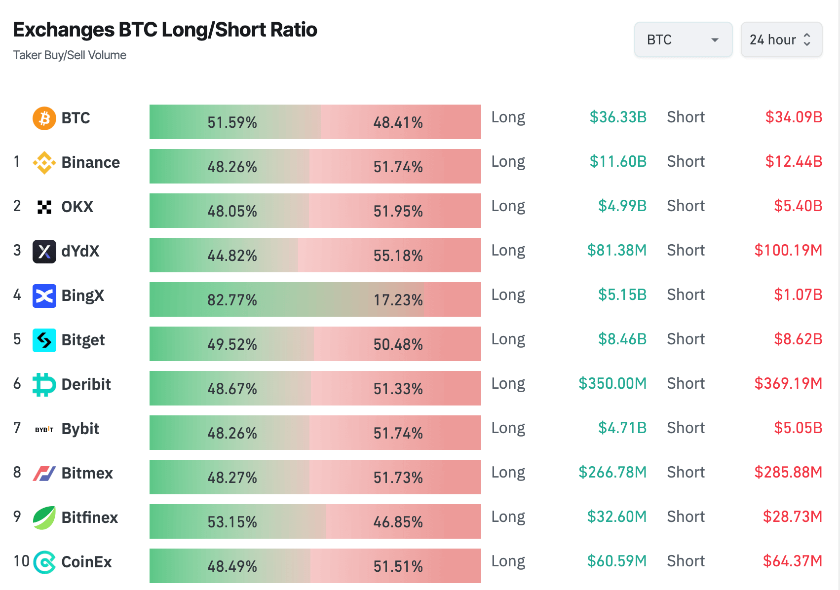The height and width of the screenshot is (590, 840).
Task: Click the $36.33B total long value
Action: [618, 117]
